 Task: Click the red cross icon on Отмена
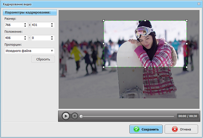[175, 129]
